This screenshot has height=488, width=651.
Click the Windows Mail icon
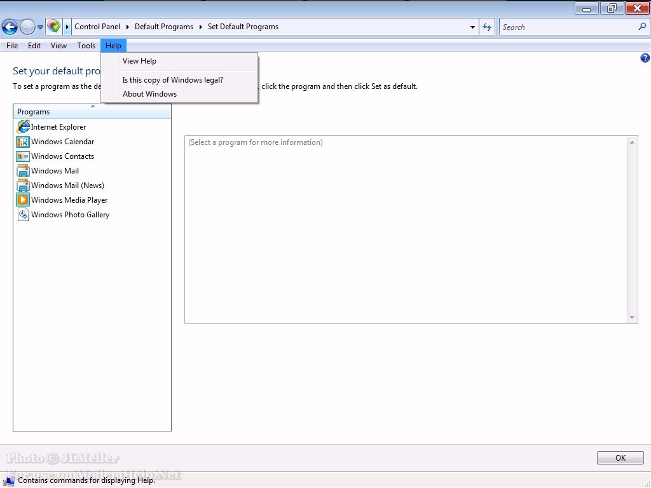[x=23, y=171]
